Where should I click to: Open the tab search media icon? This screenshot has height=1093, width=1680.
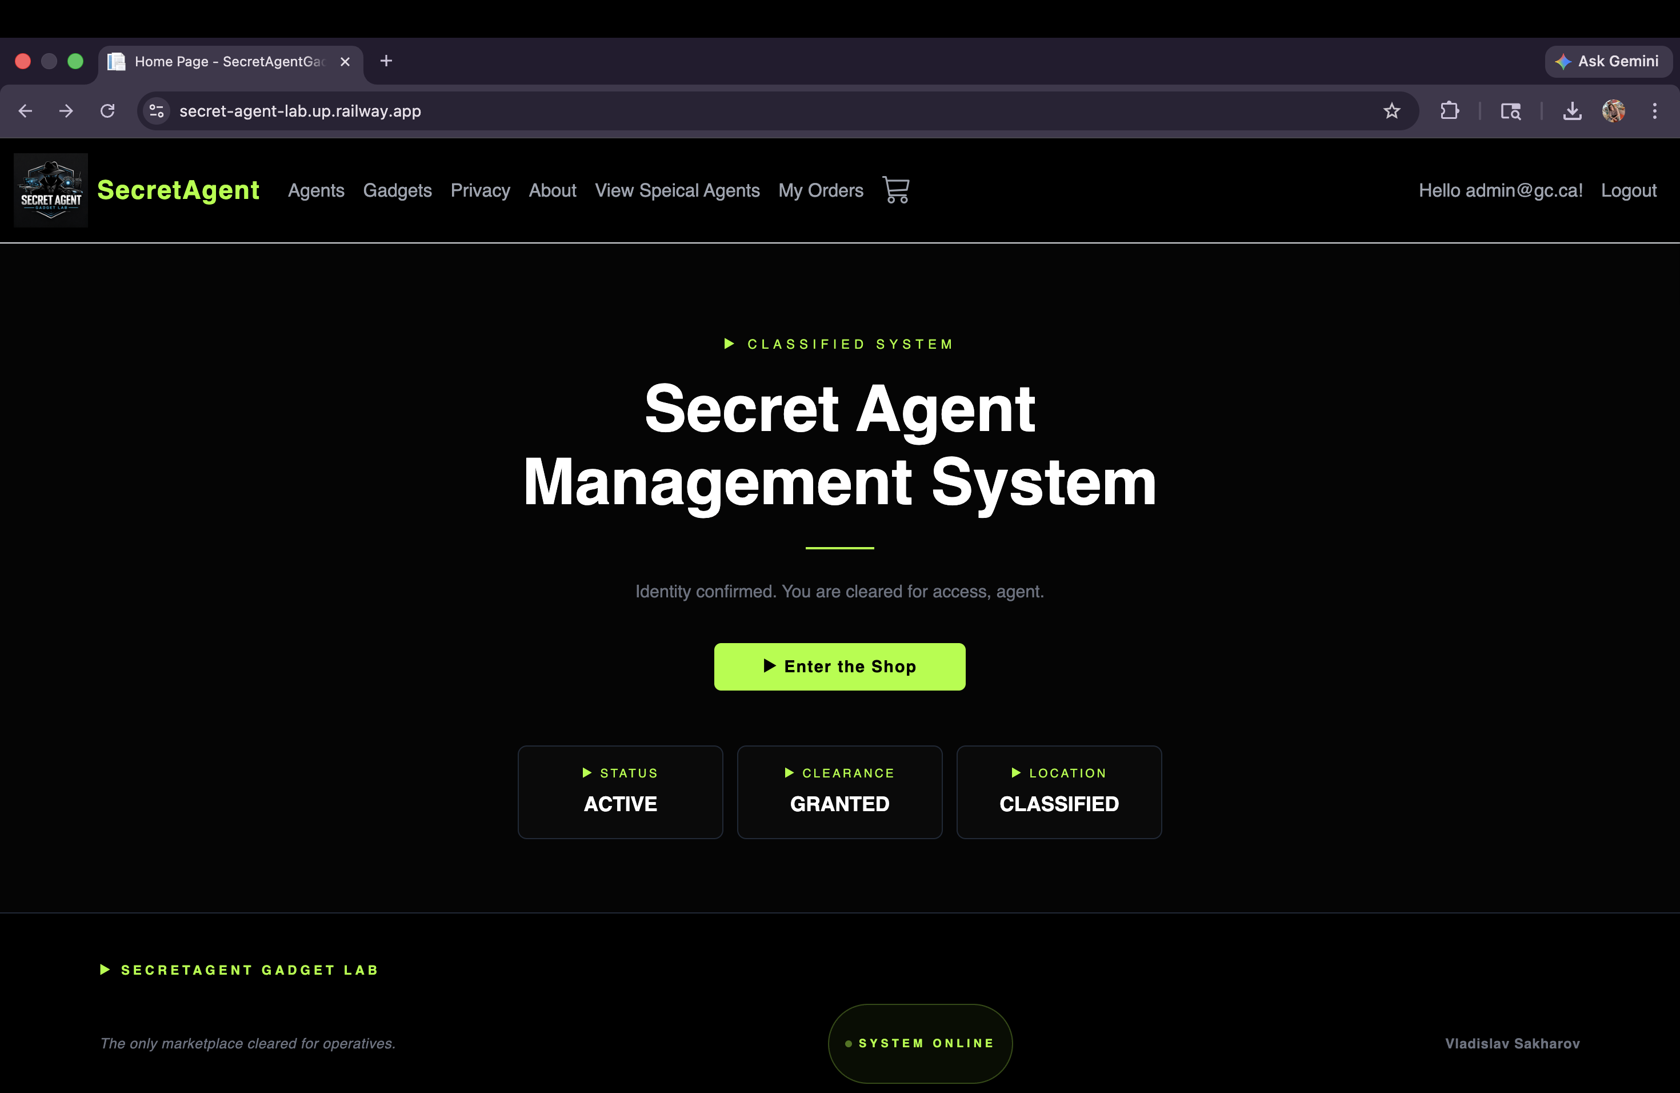point(1510,111)
